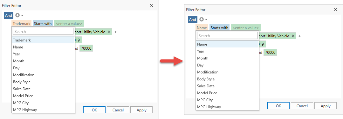This screenshot has width=343, height=119.
Task: Click the 70000 value in right dialog
Action: [x=270, y=52]
